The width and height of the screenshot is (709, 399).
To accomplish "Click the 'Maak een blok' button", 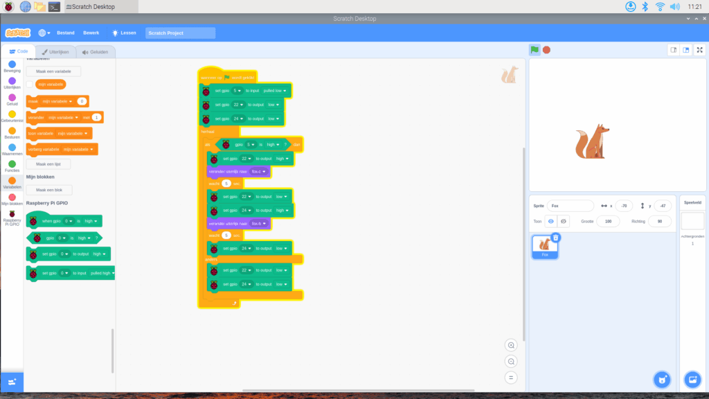I will coord(49,190).
